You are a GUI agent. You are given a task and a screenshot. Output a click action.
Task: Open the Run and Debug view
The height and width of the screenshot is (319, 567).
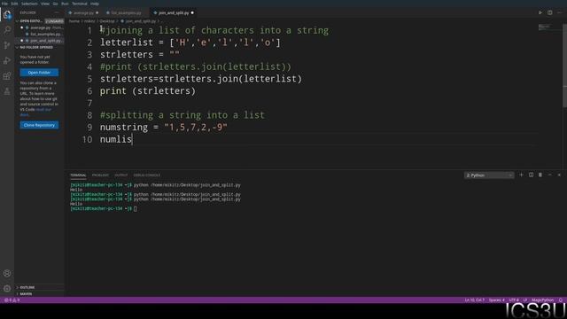(7, 60)
